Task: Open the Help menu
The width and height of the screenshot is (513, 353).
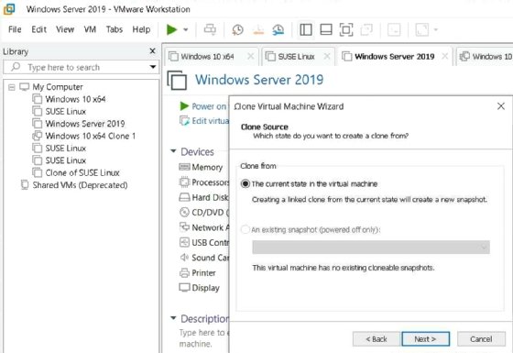Action: pos(141,29)
